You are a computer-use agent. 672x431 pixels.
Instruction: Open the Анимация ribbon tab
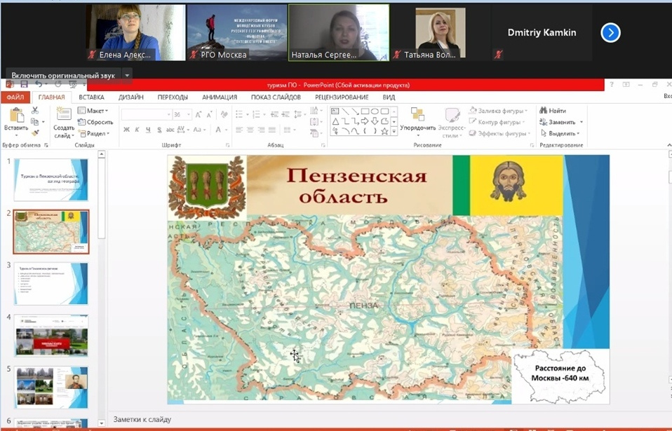point(219,97)
